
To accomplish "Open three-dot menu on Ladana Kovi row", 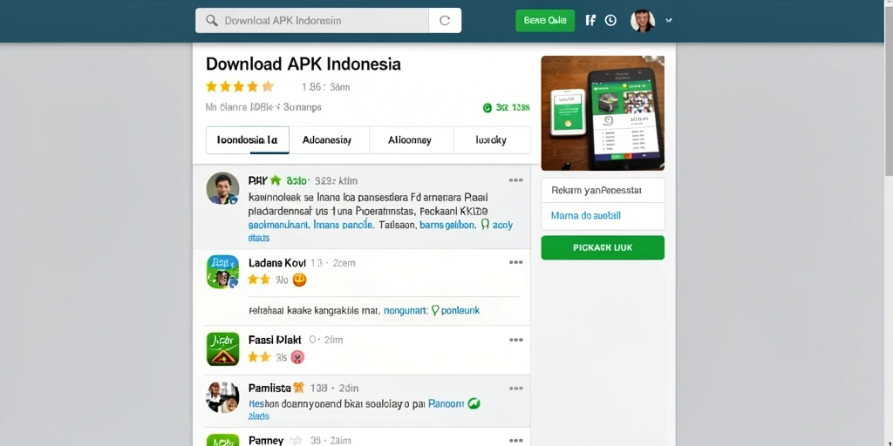I will [515, 262].
